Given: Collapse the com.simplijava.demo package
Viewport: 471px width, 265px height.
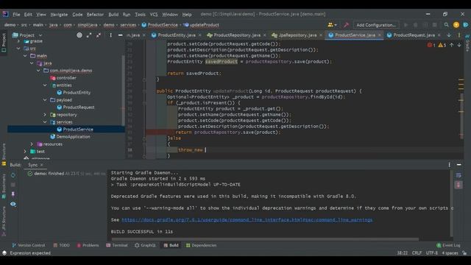Looking at the screenshot, I should pyautogui.click(x=38, y=71).
